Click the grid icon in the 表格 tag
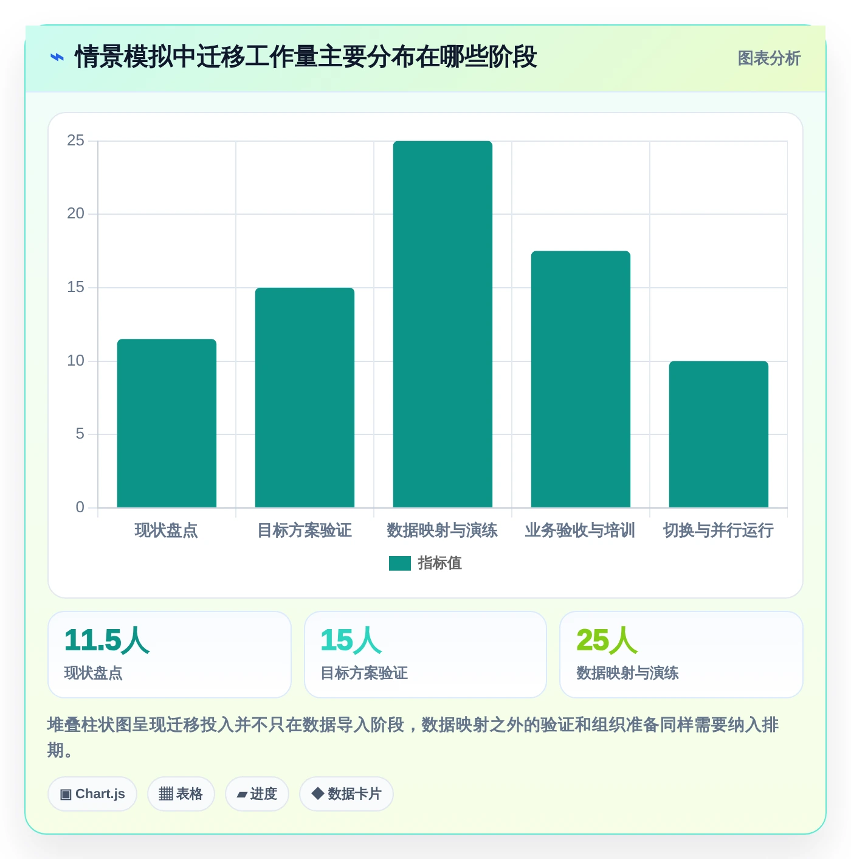The width and height of the screenshot is (851, 859). tap(166, 794)
